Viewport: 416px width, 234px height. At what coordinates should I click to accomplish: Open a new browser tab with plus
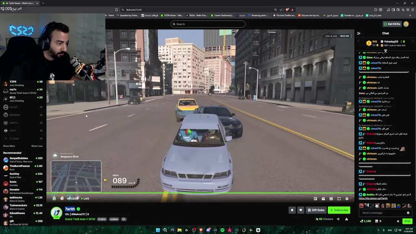43,3
